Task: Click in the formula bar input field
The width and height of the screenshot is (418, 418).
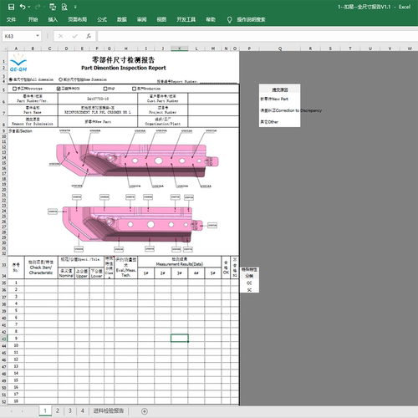Action: click(x=257, y=36)
